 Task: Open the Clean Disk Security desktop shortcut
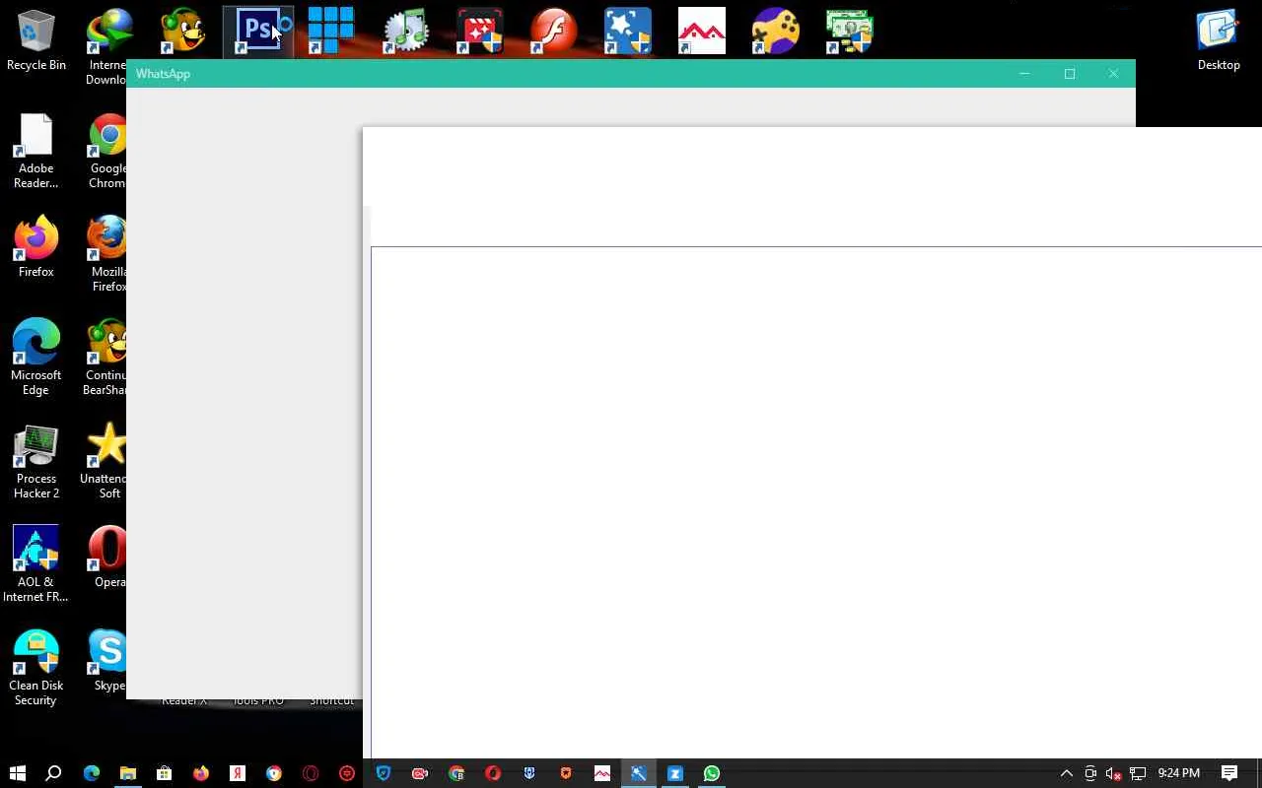click(36, 668)
